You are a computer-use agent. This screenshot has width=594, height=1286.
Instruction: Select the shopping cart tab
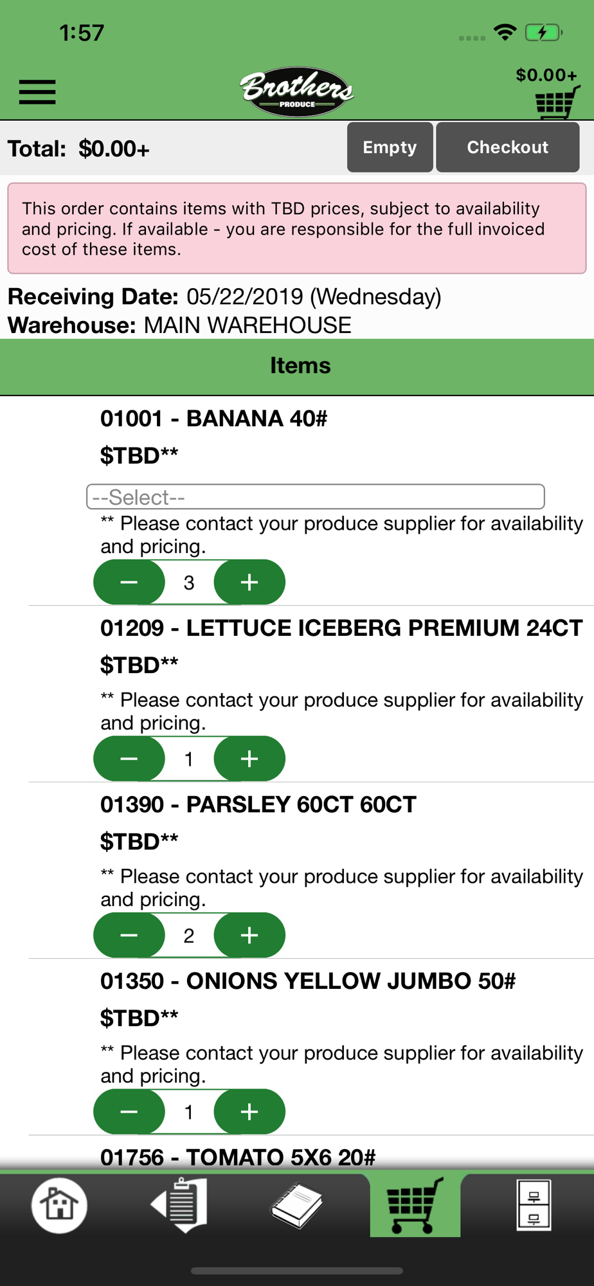415,1204
